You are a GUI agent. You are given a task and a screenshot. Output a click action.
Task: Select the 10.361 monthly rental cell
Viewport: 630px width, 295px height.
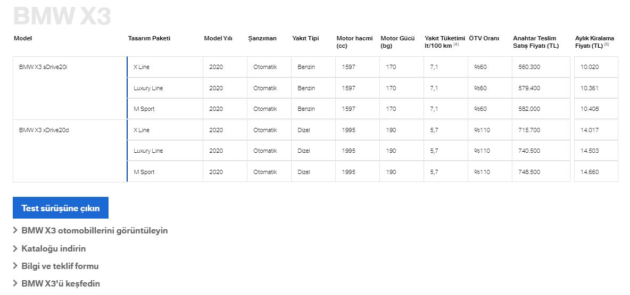(596, 88)
